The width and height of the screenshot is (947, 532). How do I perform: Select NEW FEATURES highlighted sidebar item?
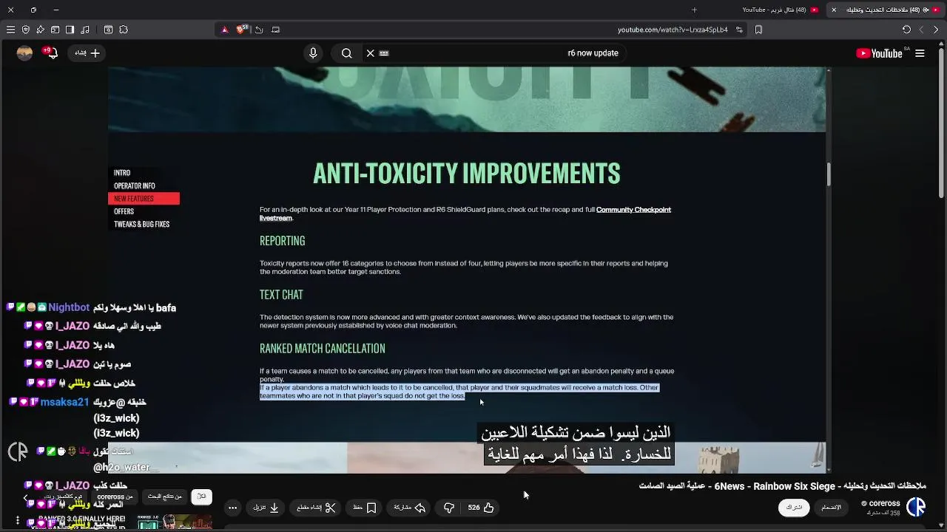(x=144, y=199)
